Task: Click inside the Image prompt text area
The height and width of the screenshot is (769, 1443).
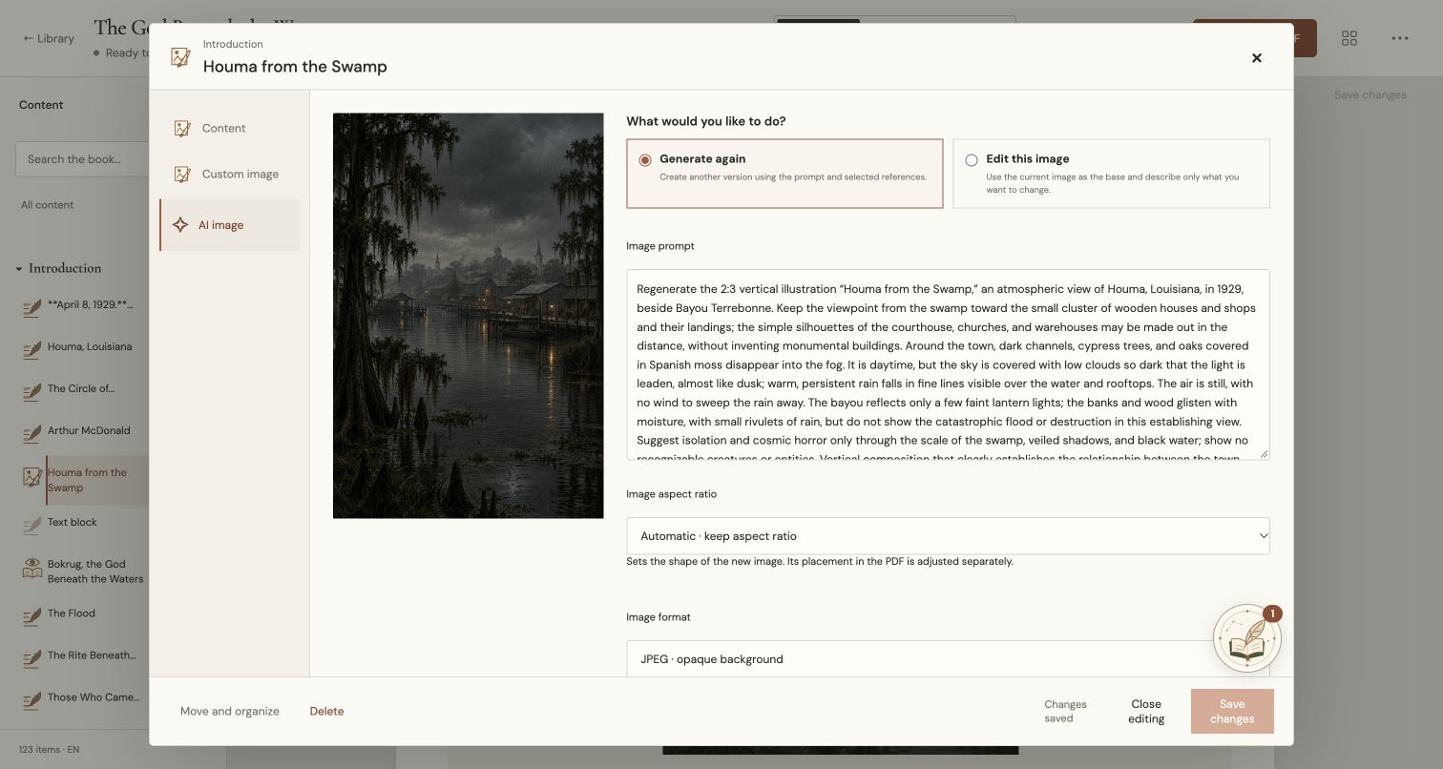Action: (948, 364)
